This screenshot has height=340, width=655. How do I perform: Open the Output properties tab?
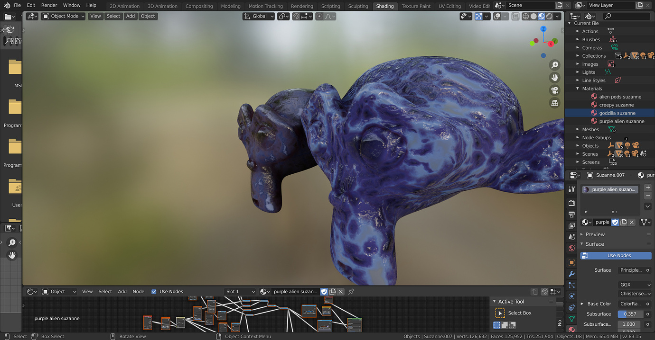571,215
